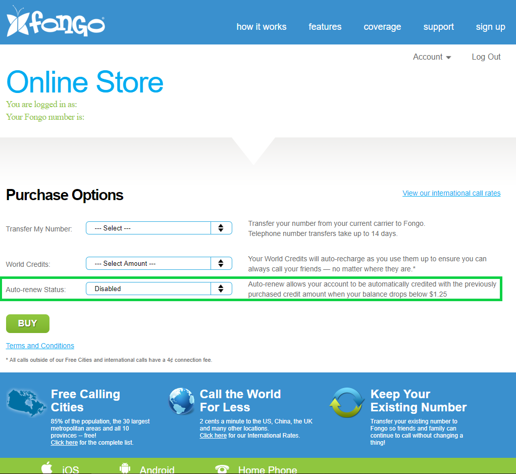Open the coverage menu item
Viewport: 516px width, 474px height.
[382, 27]
